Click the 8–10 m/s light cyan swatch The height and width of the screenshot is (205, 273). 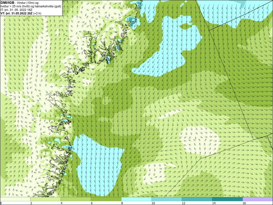tap(136, 199)
